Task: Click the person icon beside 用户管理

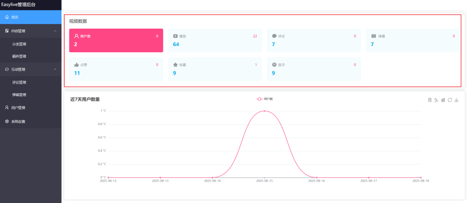Action: tap(7, 108)
